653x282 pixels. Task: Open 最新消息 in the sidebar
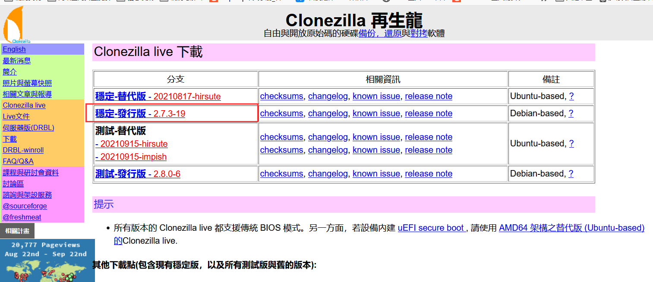tap(16, 61)
